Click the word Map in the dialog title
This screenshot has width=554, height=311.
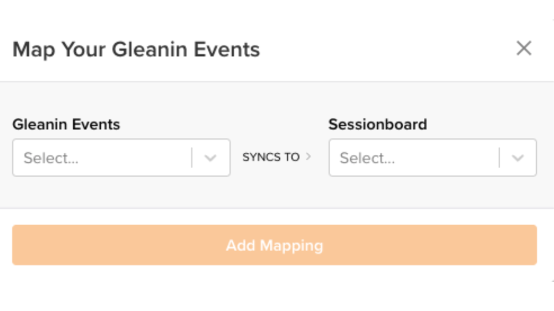point(34,49)
